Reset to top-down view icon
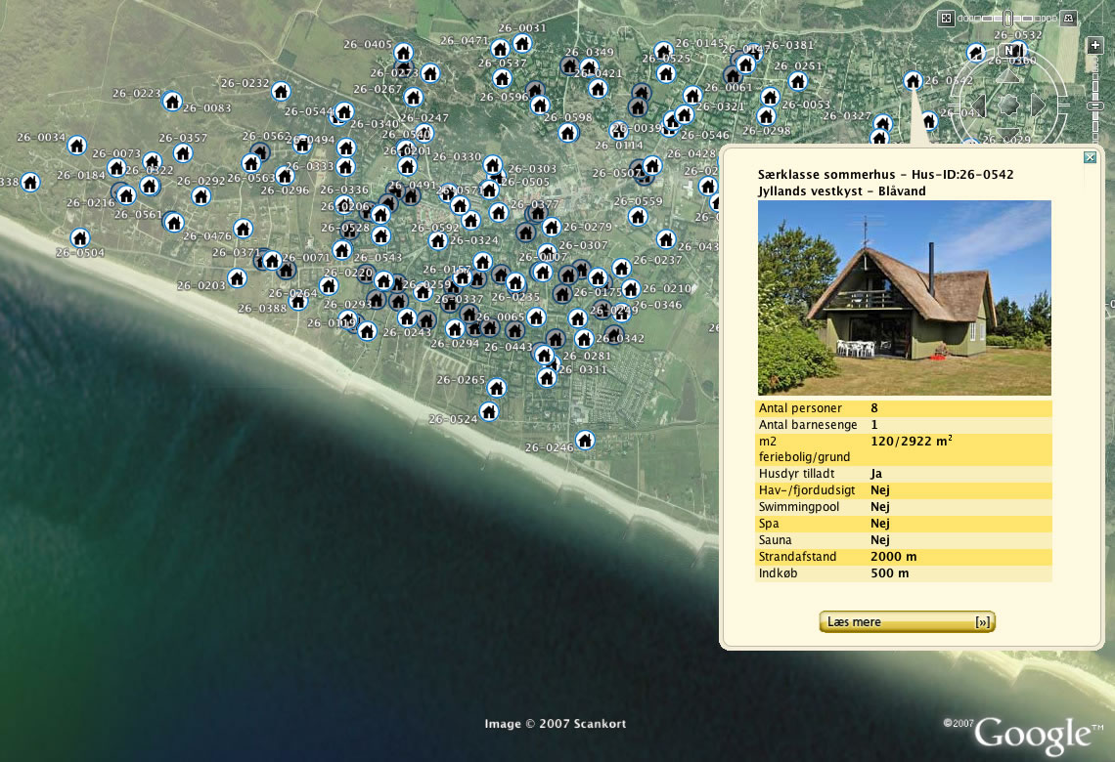Screen dimensions: 1115x762 click(945, 18)
